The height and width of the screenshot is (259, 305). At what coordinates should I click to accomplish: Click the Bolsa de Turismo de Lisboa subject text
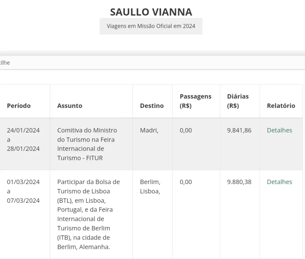point(88,214)
